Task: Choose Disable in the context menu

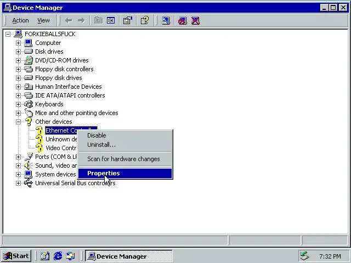Action: 125,135
